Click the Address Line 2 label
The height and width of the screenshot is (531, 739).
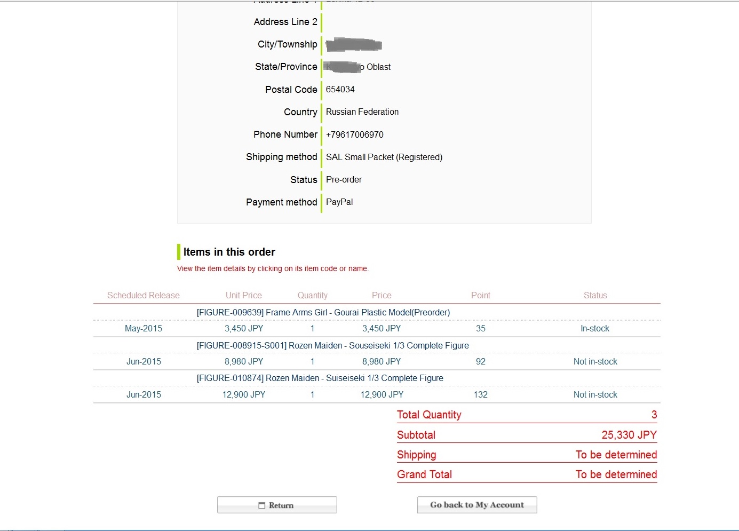point(285,22)
